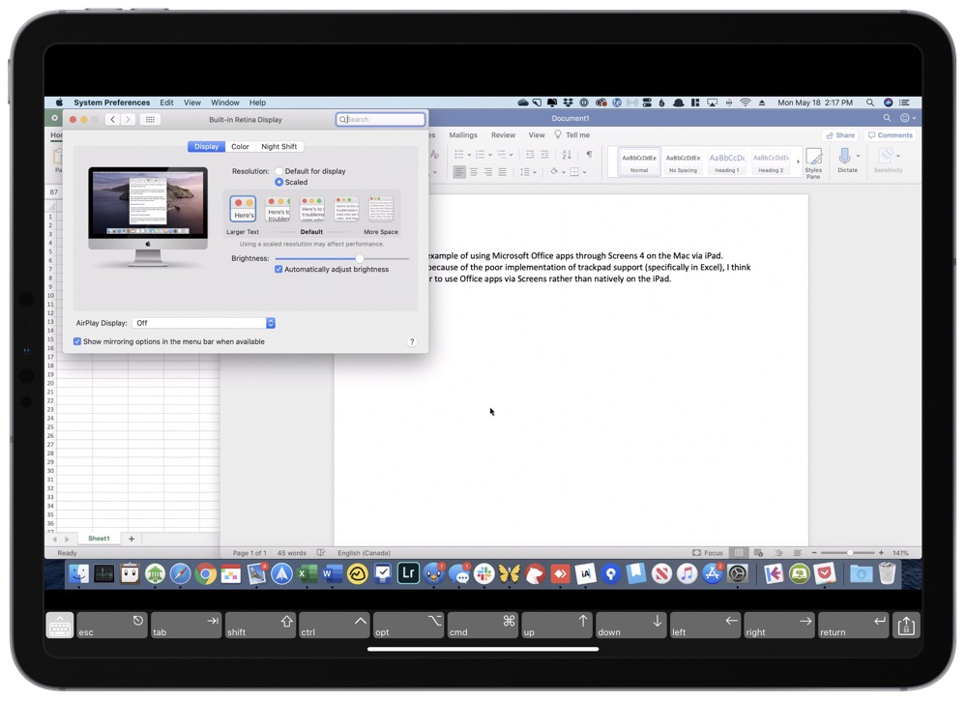Go back in System Preferences

(112, 120)
